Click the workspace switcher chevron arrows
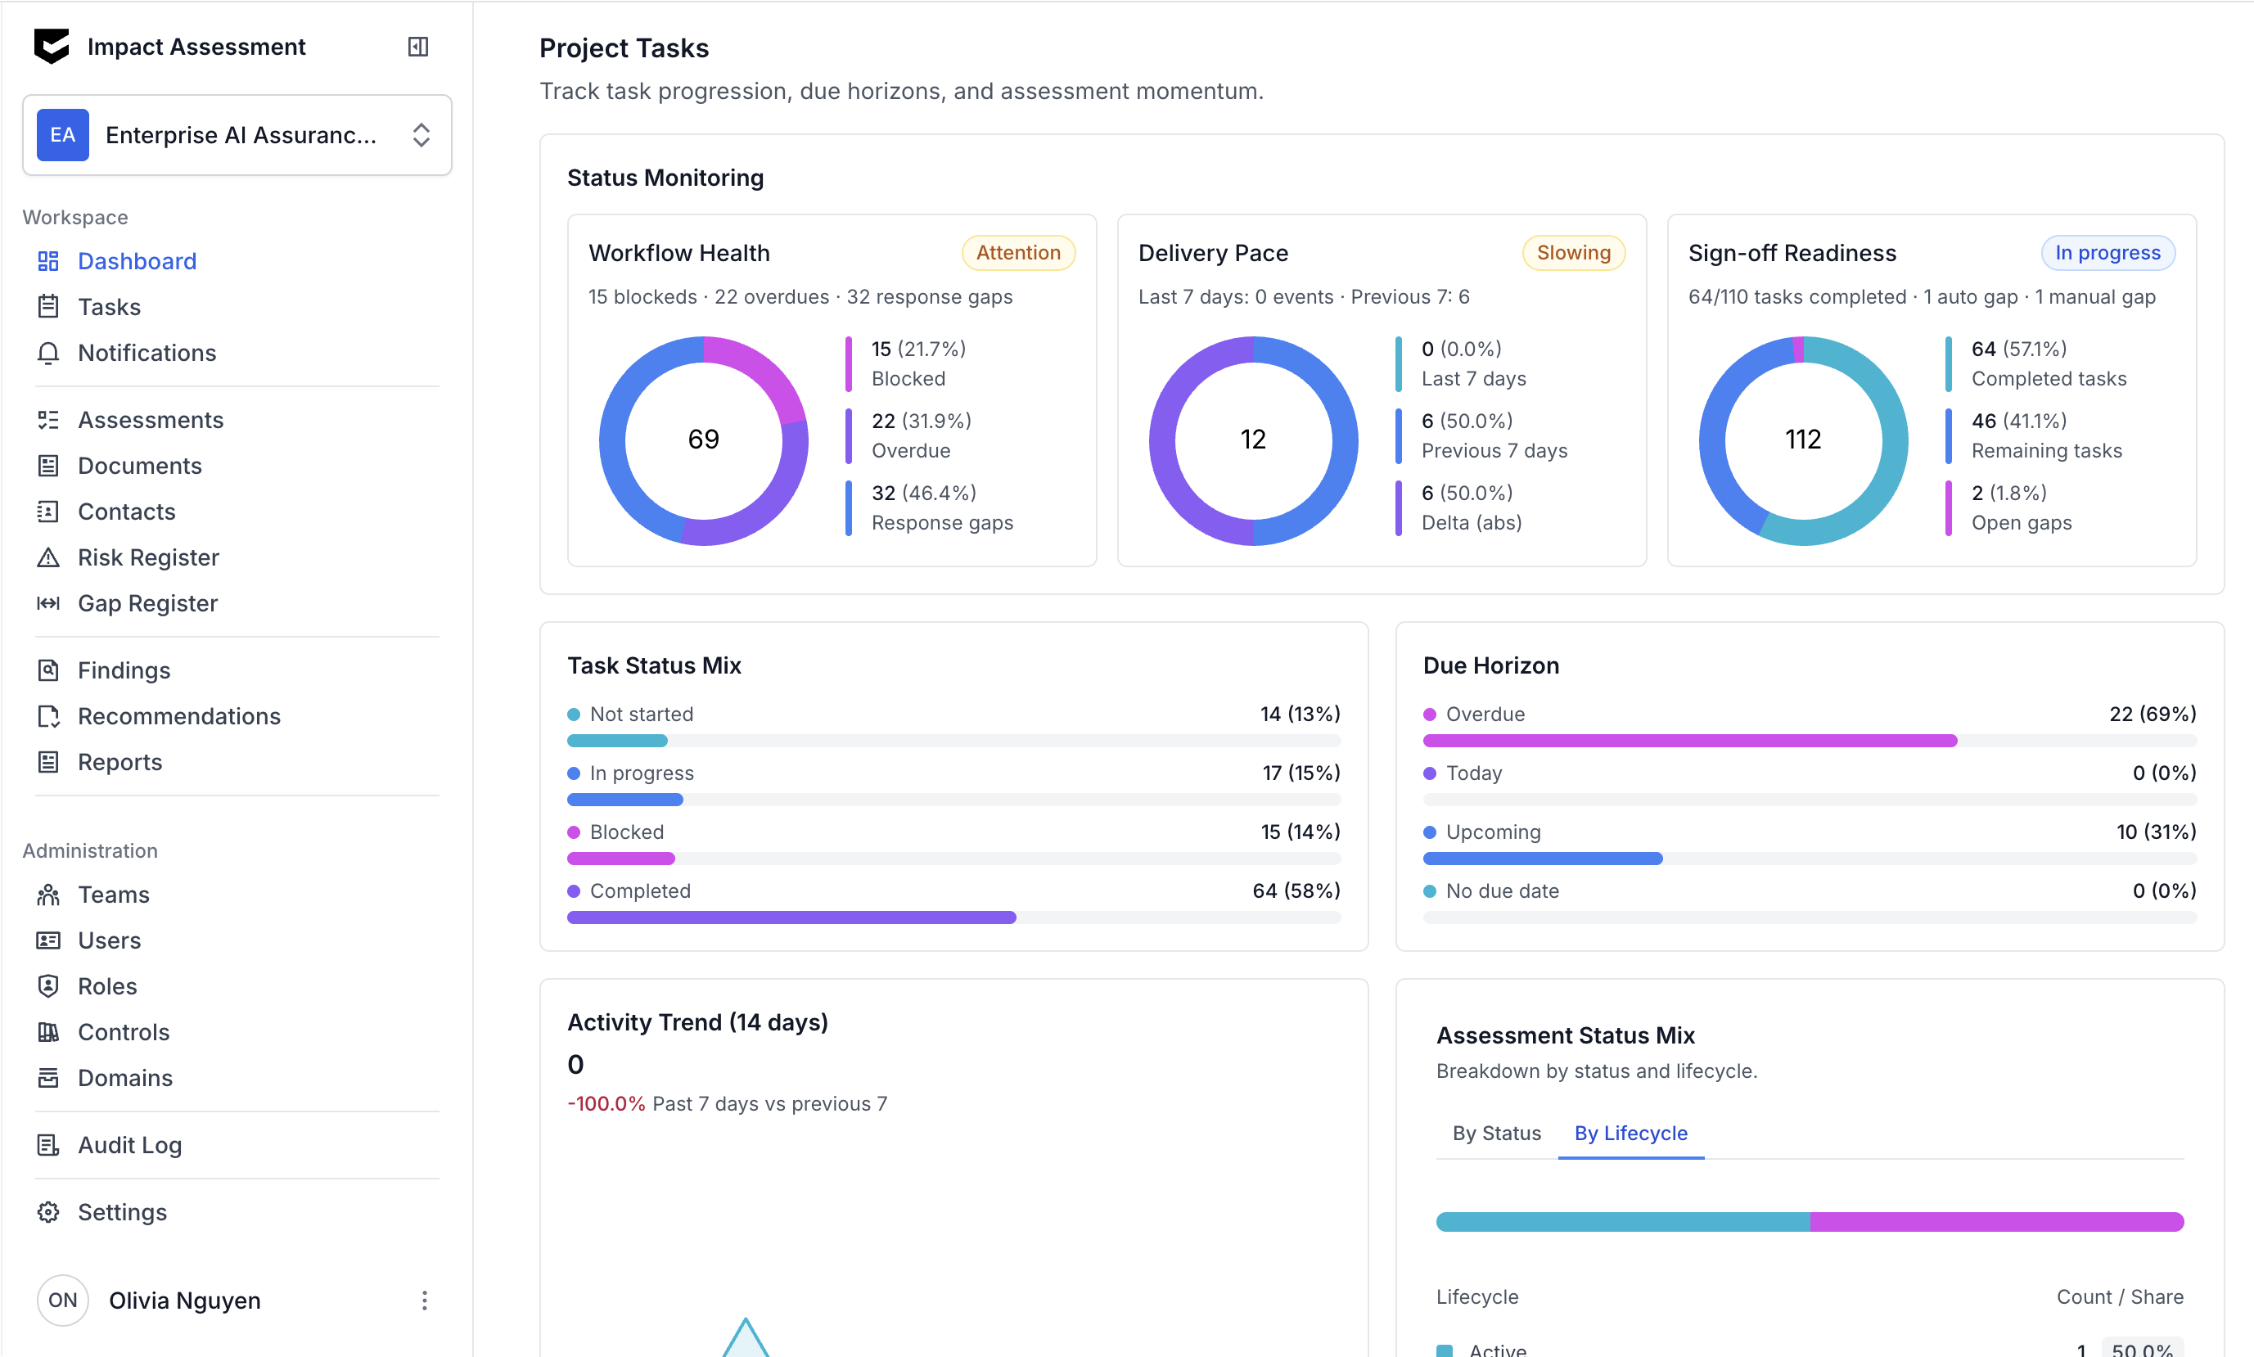 (x=421, y=135)
